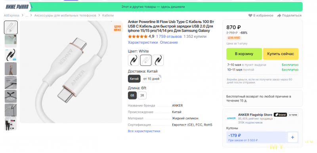Click the Ниже рынка banner logo
This screenshot has width=317, height=153.
pos(17,7)
